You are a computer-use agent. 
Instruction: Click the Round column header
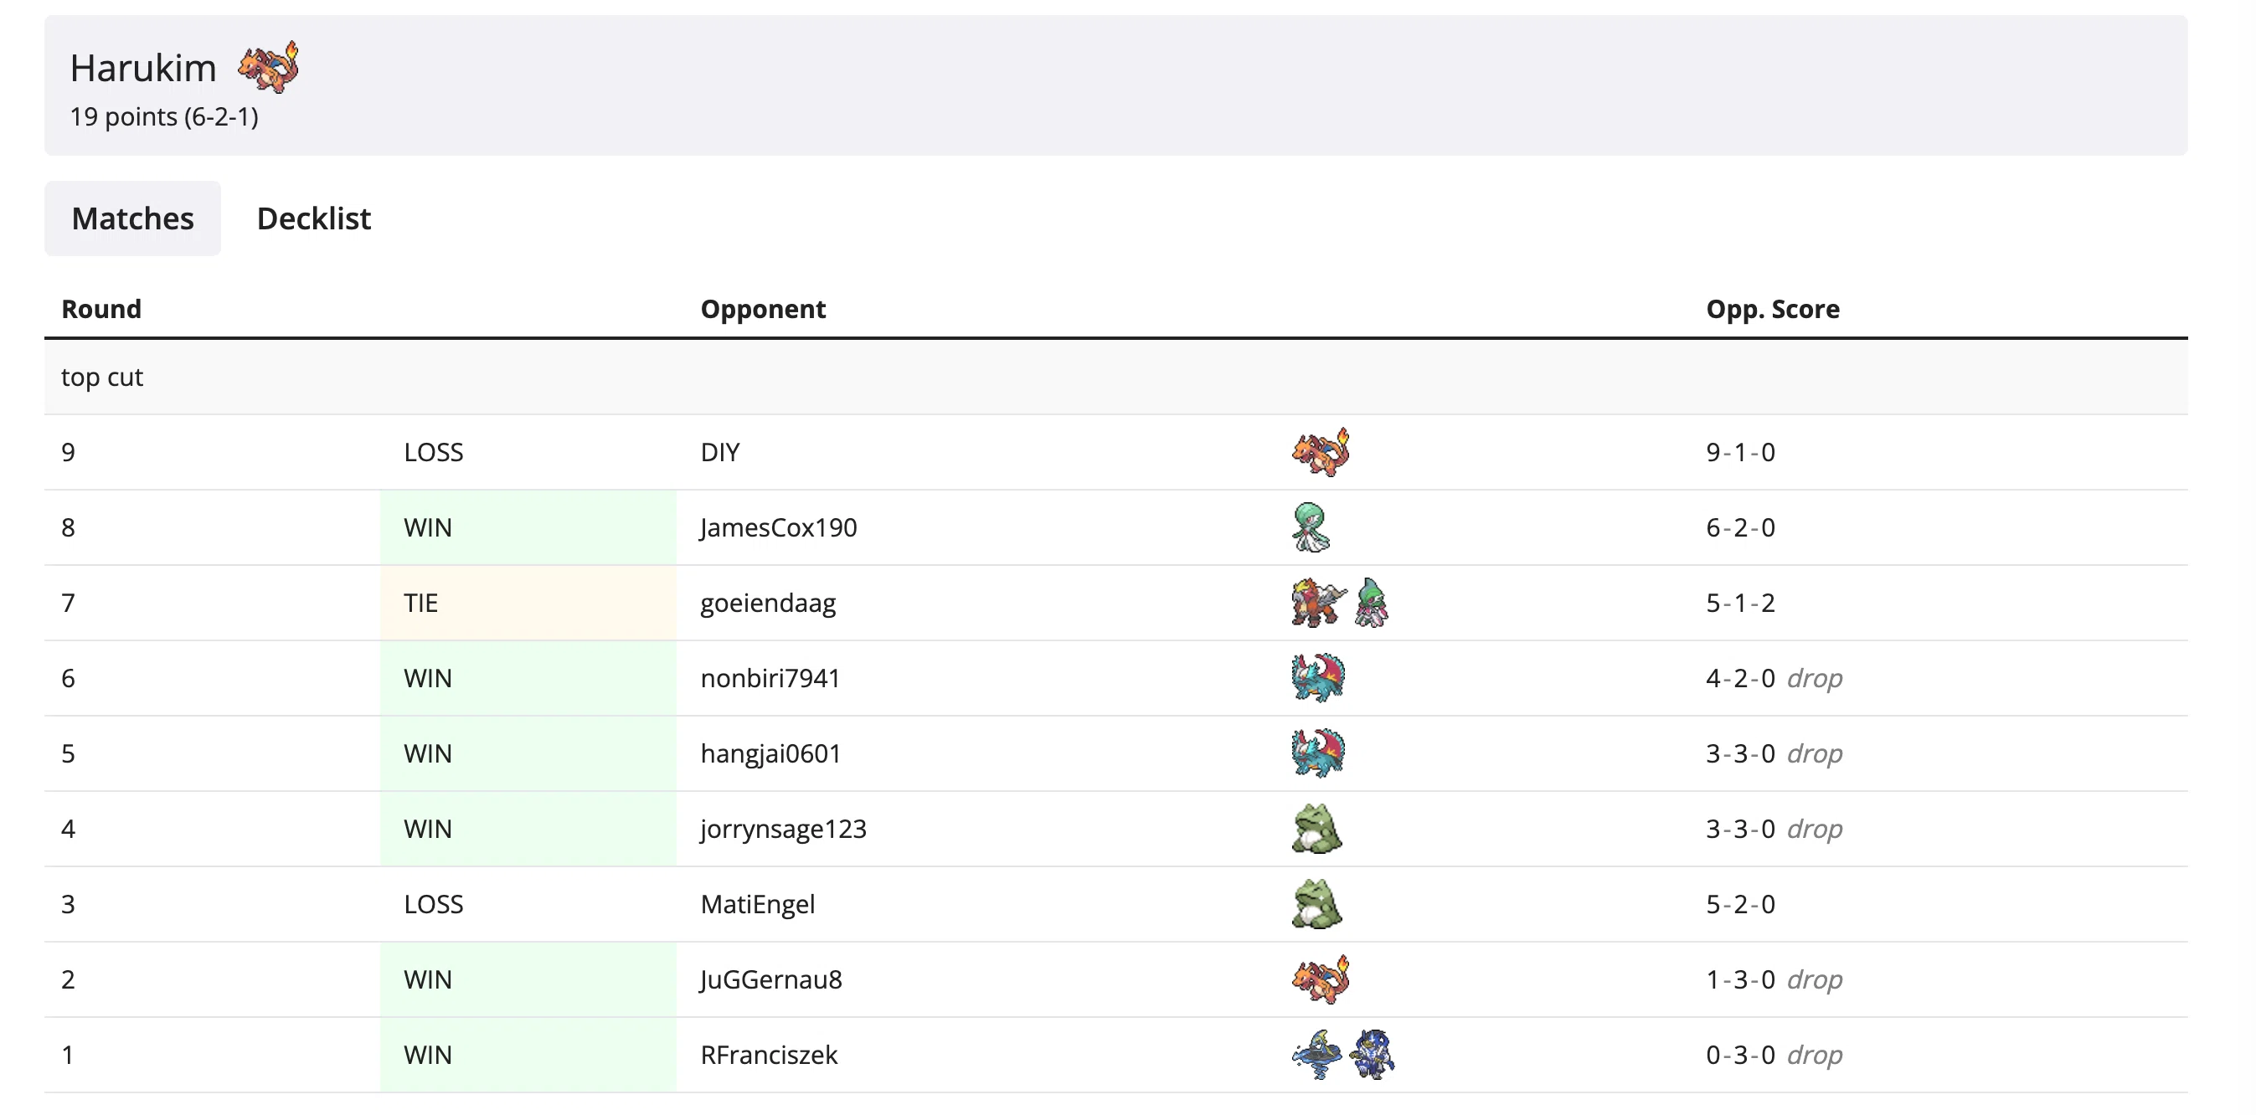click(x=101, y=309)
